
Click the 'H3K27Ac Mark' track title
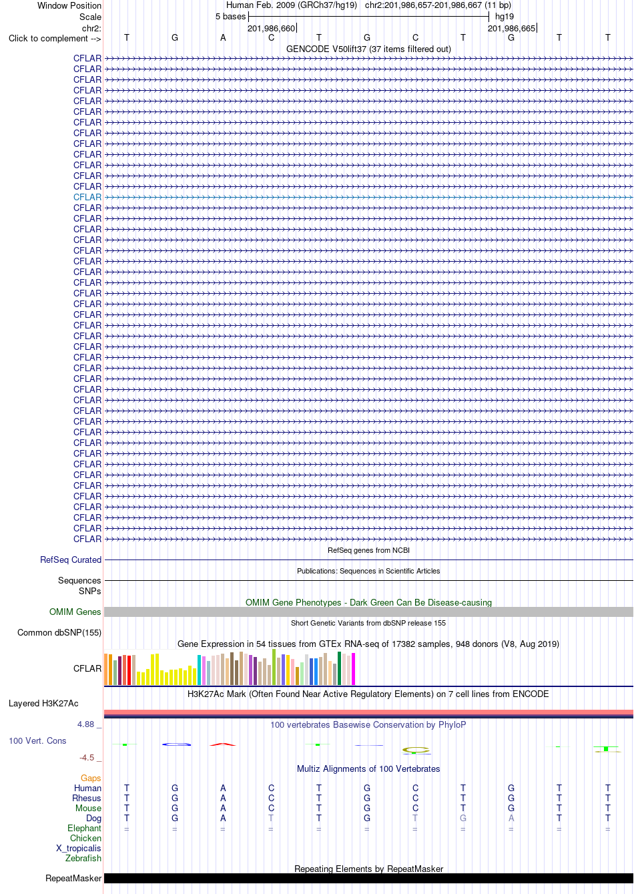point(368,694)
